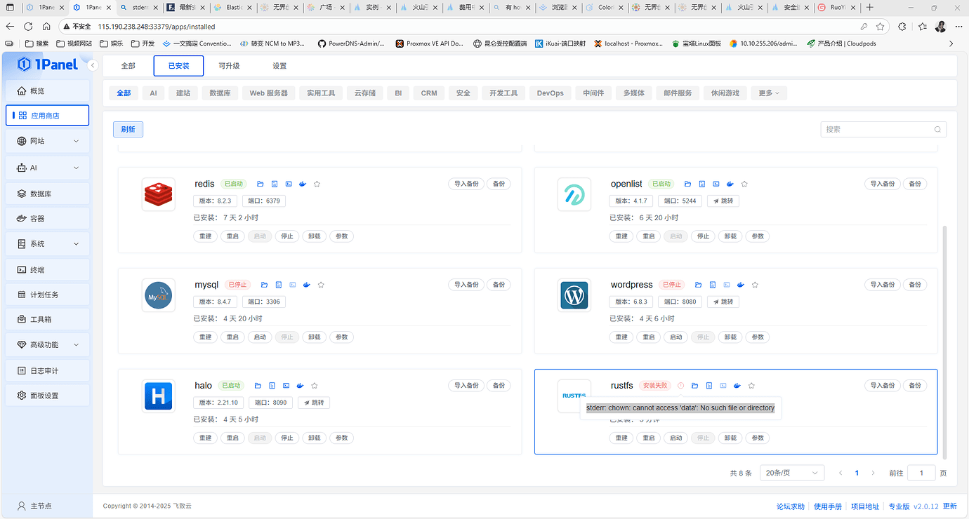969x519 pixels.
Task: Open openlist files with its folder icon
Action: click(x=687, y=184)
